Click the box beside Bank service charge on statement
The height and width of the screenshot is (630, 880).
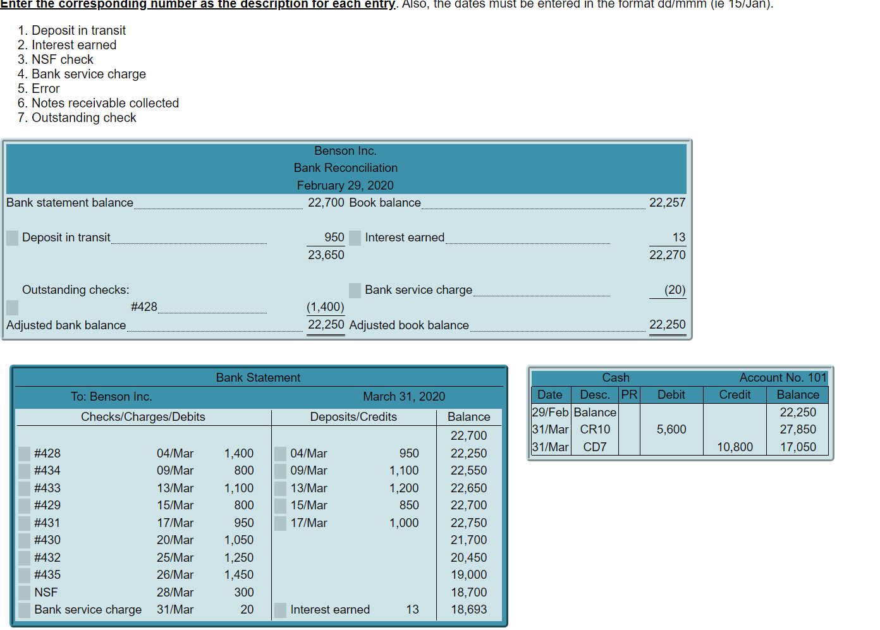pyautogui.click(x=23, y=609)
